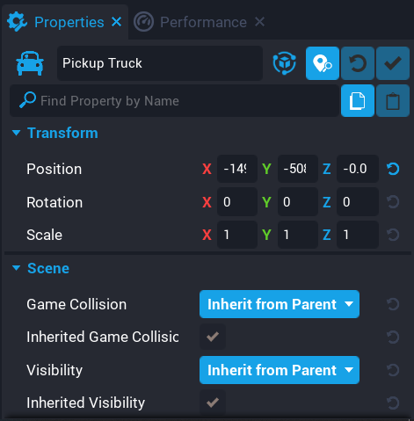Click the paste properties clipboard icon
This screenshot has width=414, height=421.
393,101
